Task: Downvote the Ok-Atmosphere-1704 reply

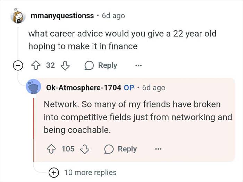Action: (85, 149)
